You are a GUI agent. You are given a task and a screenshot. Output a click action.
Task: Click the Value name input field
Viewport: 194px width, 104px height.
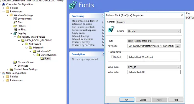tap(153, 57)
